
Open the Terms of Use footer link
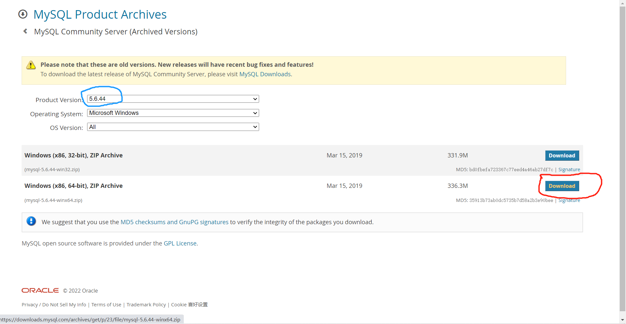(106, 305)
